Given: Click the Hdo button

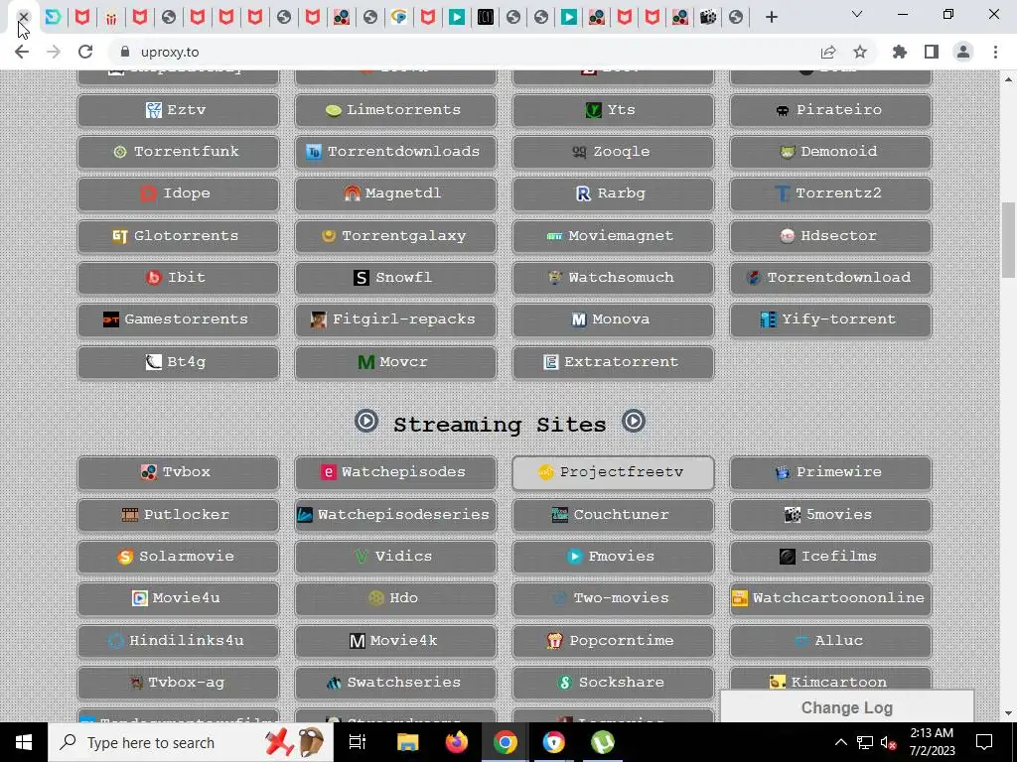Looking at the screenshot, I should (395, 598).
